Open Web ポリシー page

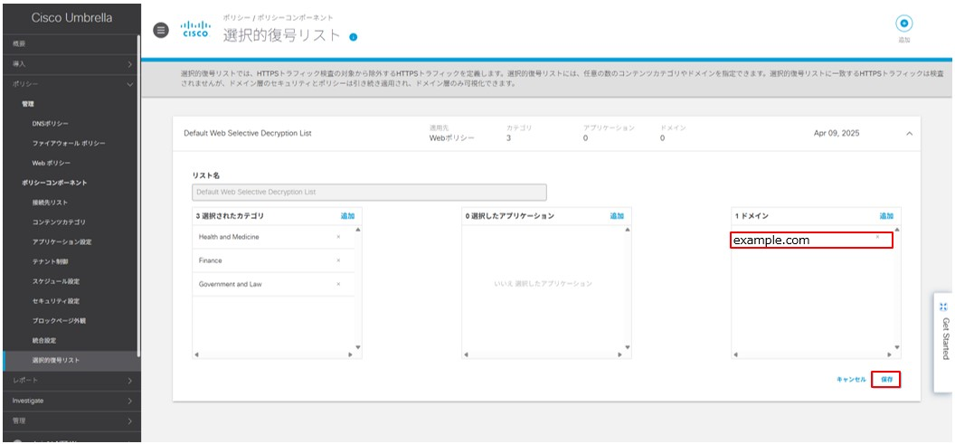52,164
